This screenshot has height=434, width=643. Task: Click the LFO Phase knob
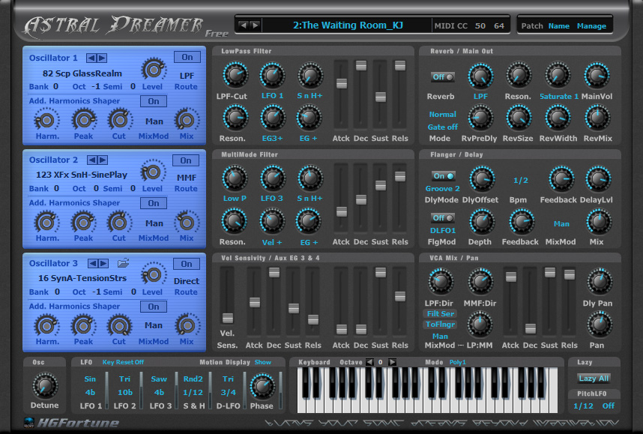pos(262,386)
